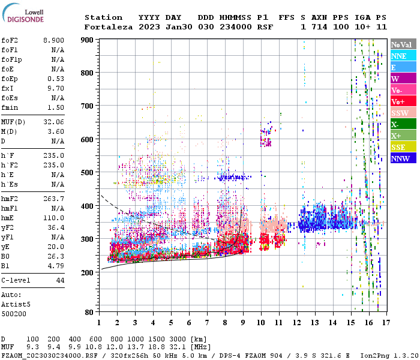This screenshot has width=420, height=360.
Task: Click the h`F value 235.0
Action: coord(53,155)
